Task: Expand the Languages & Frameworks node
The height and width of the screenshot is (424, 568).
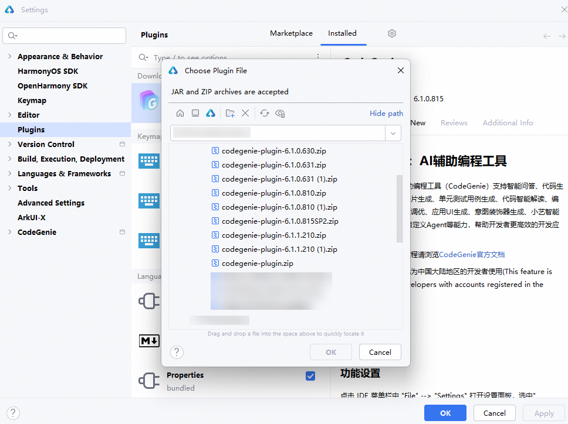Action: click(x=9, y=174)
